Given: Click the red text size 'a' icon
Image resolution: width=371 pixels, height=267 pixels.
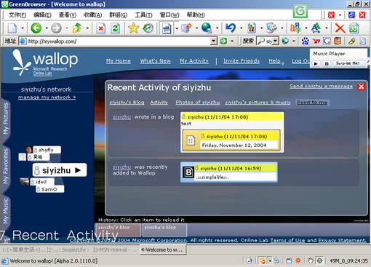Looking at the screenshot, I should pos(295,28).
